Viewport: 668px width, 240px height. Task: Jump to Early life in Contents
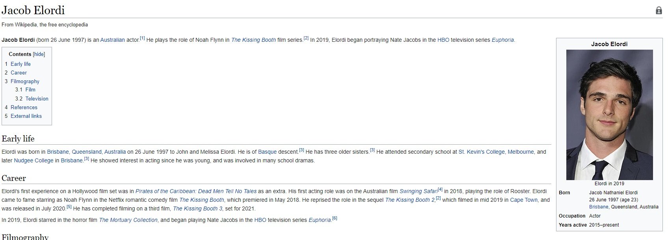(x=20, y=64)
